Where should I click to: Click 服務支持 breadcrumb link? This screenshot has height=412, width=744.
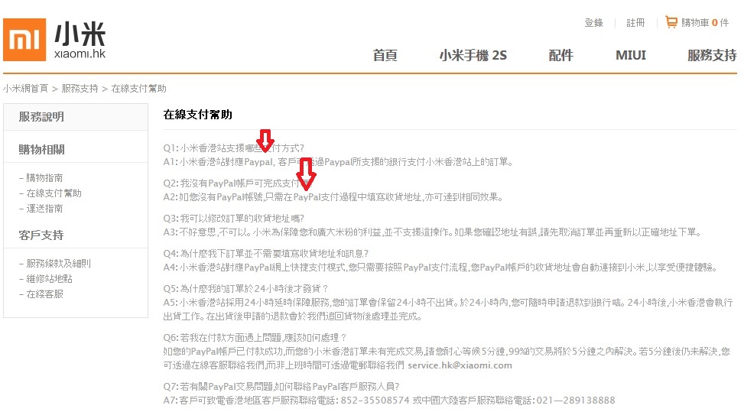(x=80, y=89)
